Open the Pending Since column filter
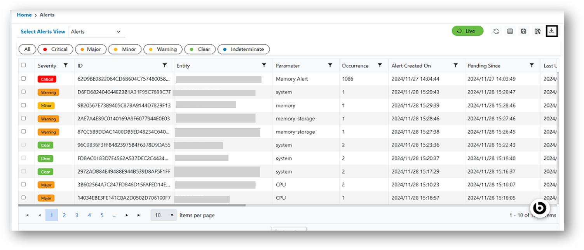This screenshot has height=250, width=584. [x=532, y=66]
